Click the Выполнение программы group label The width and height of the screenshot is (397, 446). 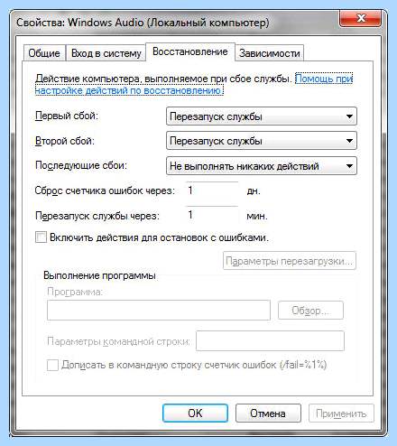99,275
